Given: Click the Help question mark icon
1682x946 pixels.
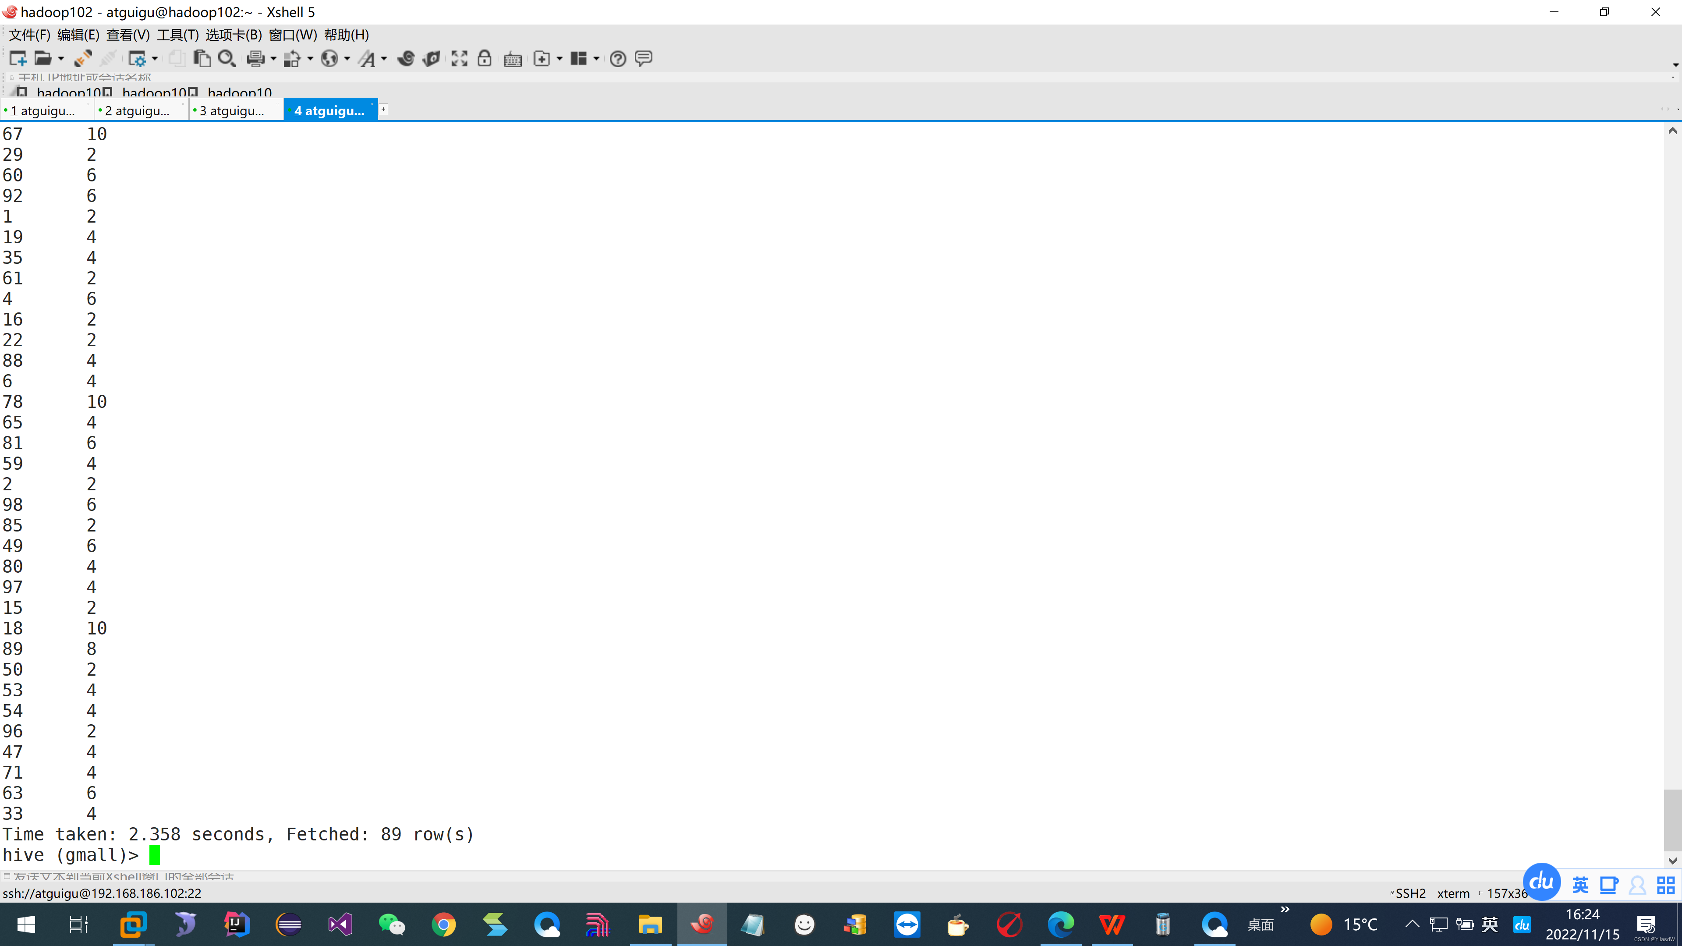Looking at the screenshot, I should 618,60.
